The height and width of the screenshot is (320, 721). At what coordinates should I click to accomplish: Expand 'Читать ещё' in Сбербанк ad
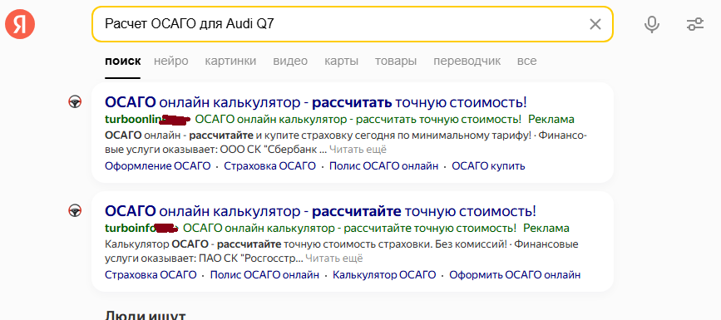[x=358, y=150]
